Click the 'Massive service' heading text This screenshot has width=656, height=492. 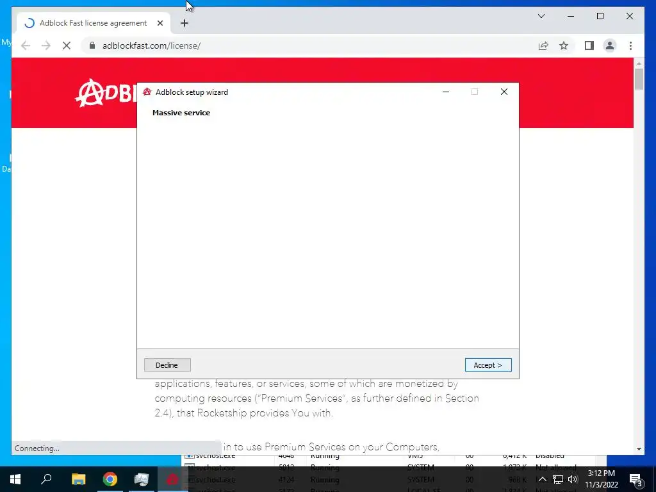(181, 113)
